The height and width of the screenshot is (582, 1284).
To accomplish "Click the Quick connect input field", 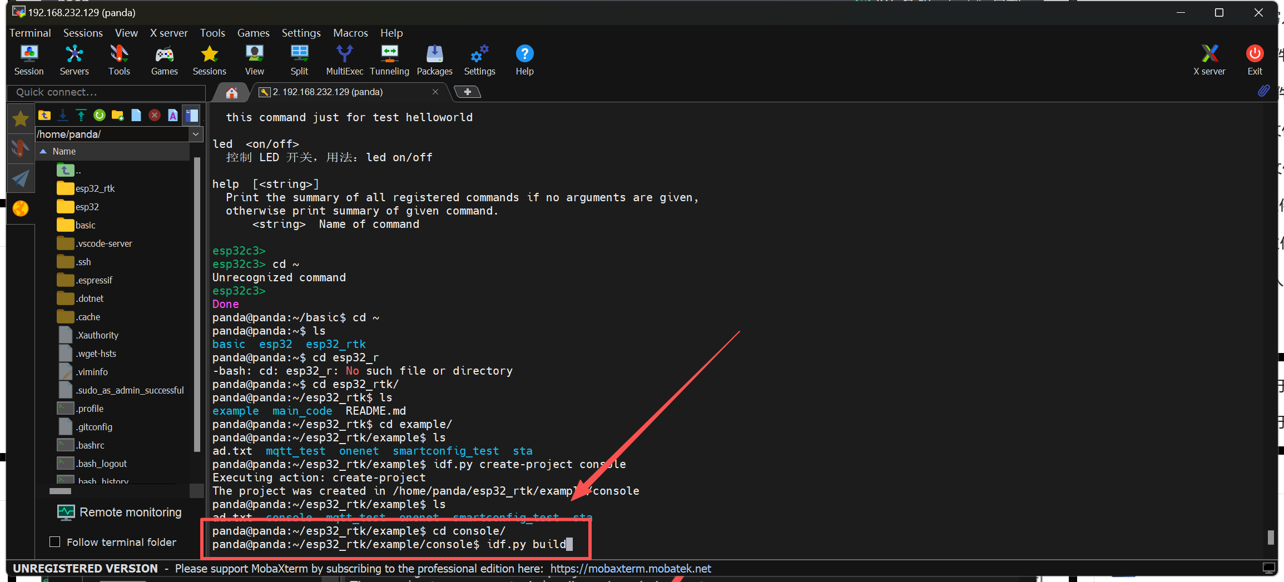I will [x=107, y=92].
